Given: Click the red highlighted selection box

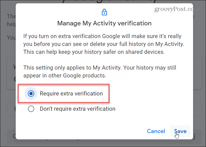Looking at the screenshot, I should point(63,93).
